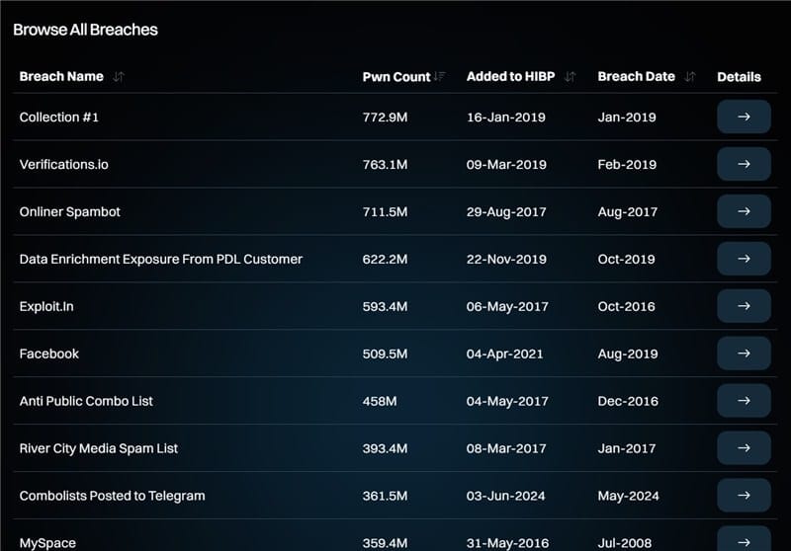The width and height of the screenshot is (791, 551).
Task: Click the Dec-2016 breach date
Action: (x=628, y=402)
